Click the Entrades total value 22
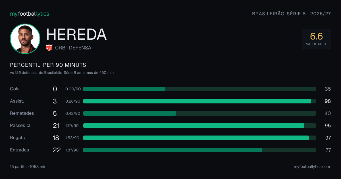This screenshot has height=179, width=341. pyautogui.click(x=57, y=150)
